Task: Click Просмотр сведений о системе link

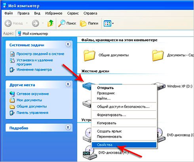Action: click(x=40, y=54)
